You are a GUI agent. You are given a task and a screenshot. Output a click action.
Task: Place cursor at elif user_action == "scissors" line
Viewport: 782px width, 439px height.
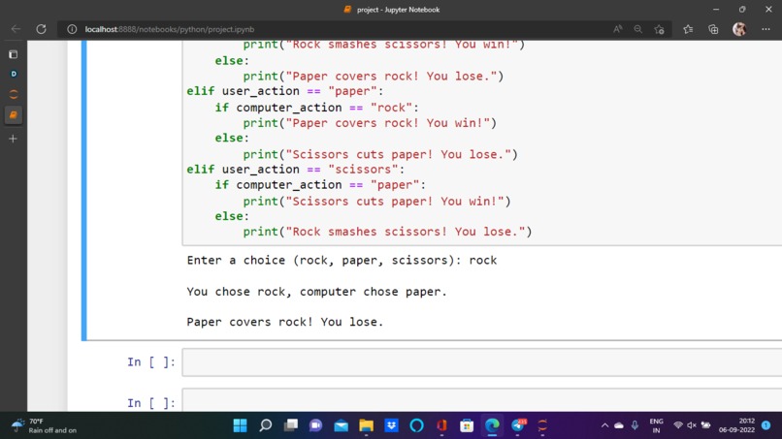click(295, 170)
